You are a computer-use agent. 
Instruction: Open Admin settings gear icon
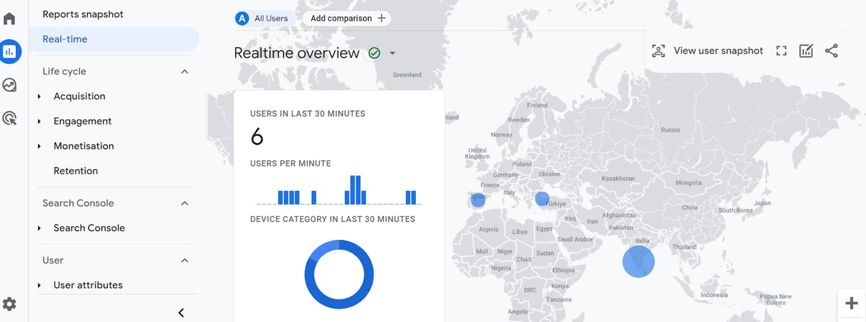[x=10, y=304]
